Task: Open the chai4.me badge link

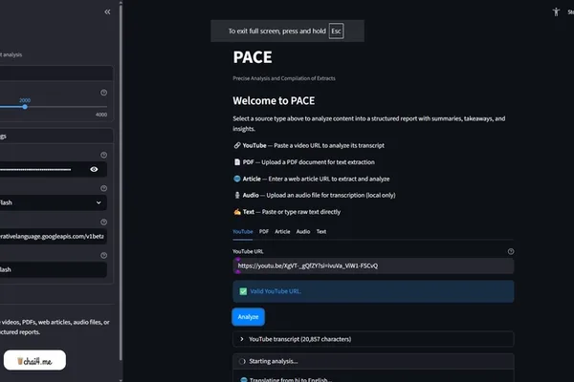Action: [x=34, y=360]
